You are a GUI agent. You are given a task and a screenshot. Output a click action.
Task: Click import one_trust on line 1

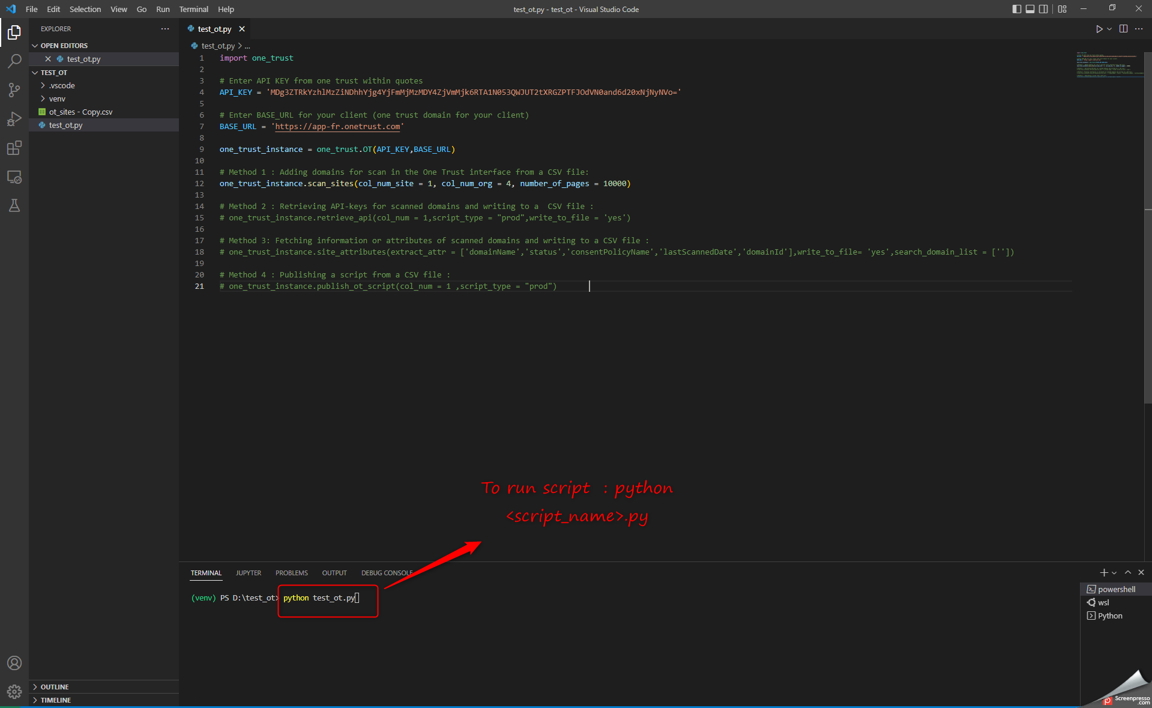256,58
